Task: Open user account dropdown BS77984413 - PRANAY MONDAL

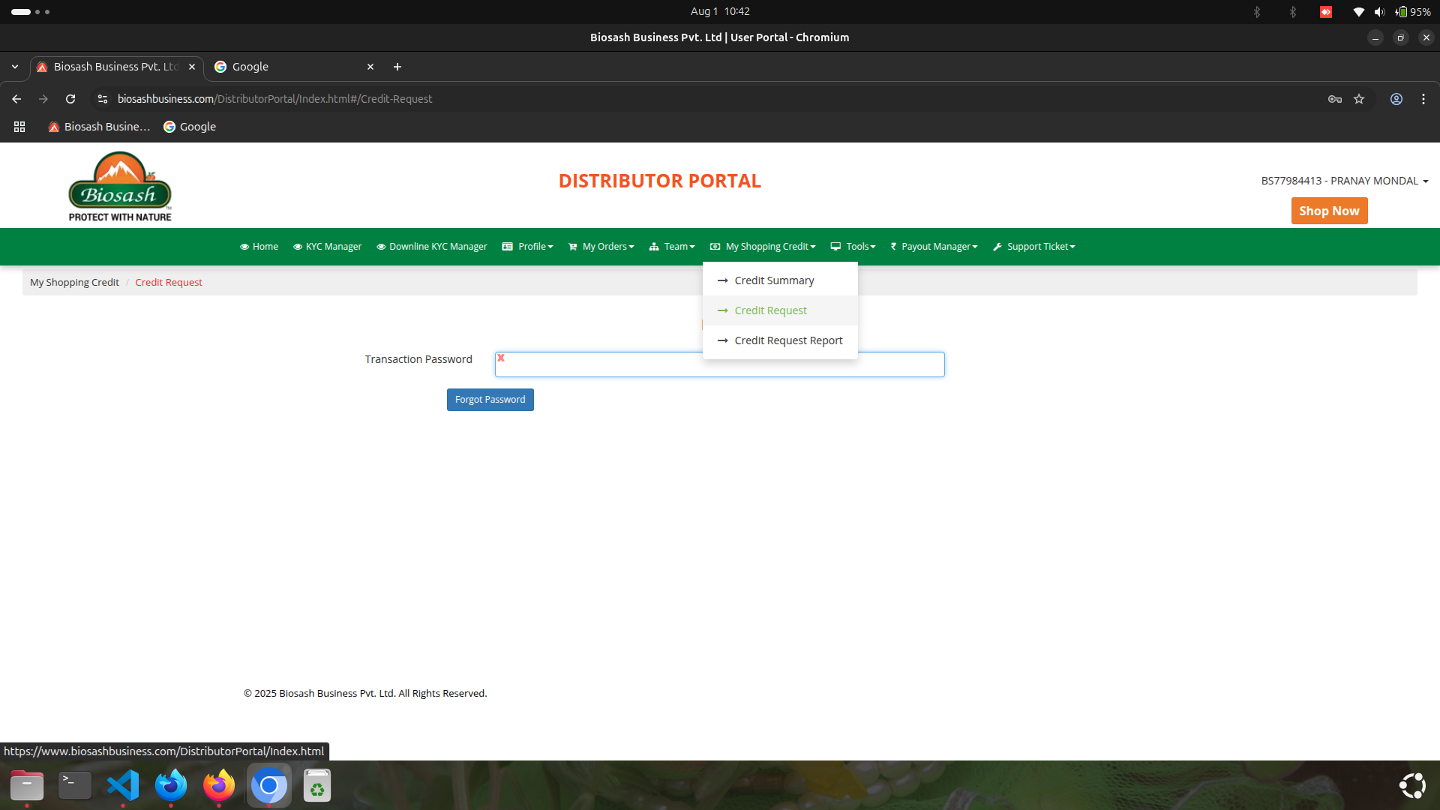Action: coord(1344,181)
